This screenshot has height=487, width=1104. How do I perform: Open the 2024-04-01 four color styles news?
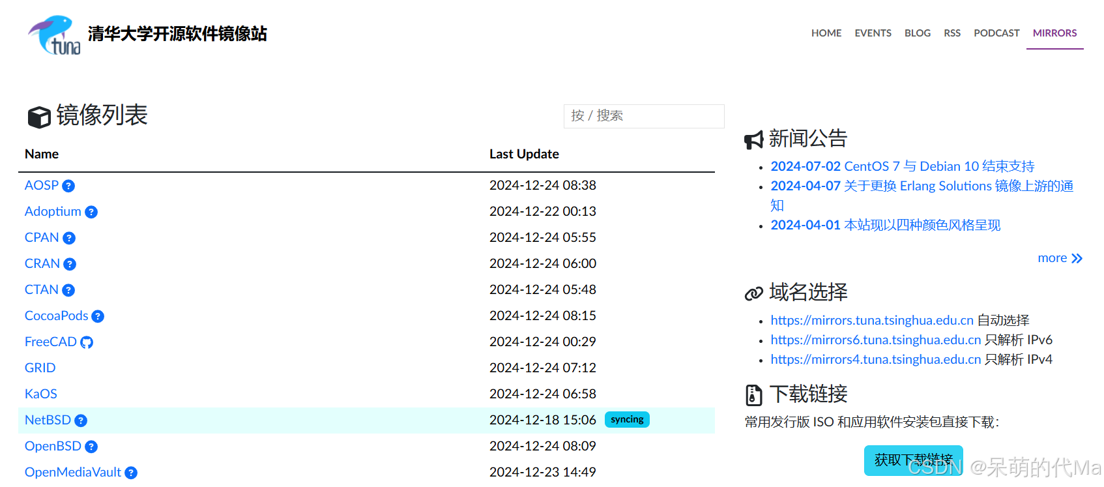(885, 225)
